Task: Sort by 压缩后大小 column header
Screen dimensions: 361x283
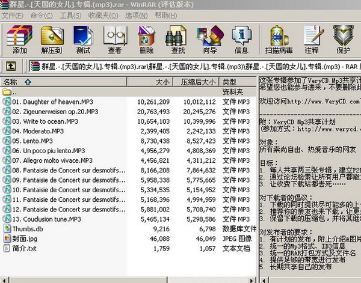Action: [196, 82]
